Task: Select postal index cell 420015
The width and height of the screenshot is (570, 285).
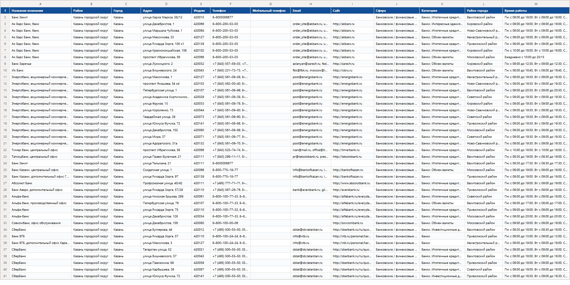Action: point(201,17)
